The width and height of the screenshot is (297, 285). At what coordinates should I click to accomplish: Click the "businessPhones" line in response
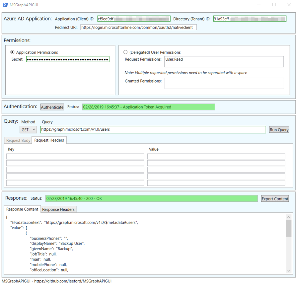coord(49,239)
